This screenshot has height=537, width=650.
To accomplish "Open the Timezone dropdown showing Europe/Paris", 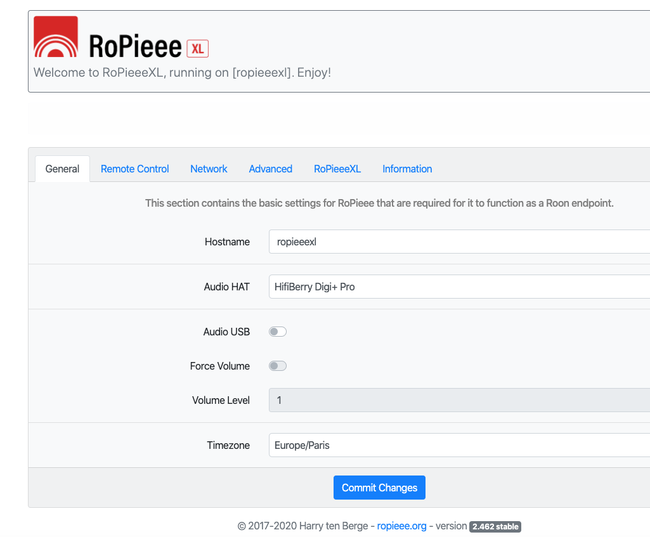I will (459, 445).
